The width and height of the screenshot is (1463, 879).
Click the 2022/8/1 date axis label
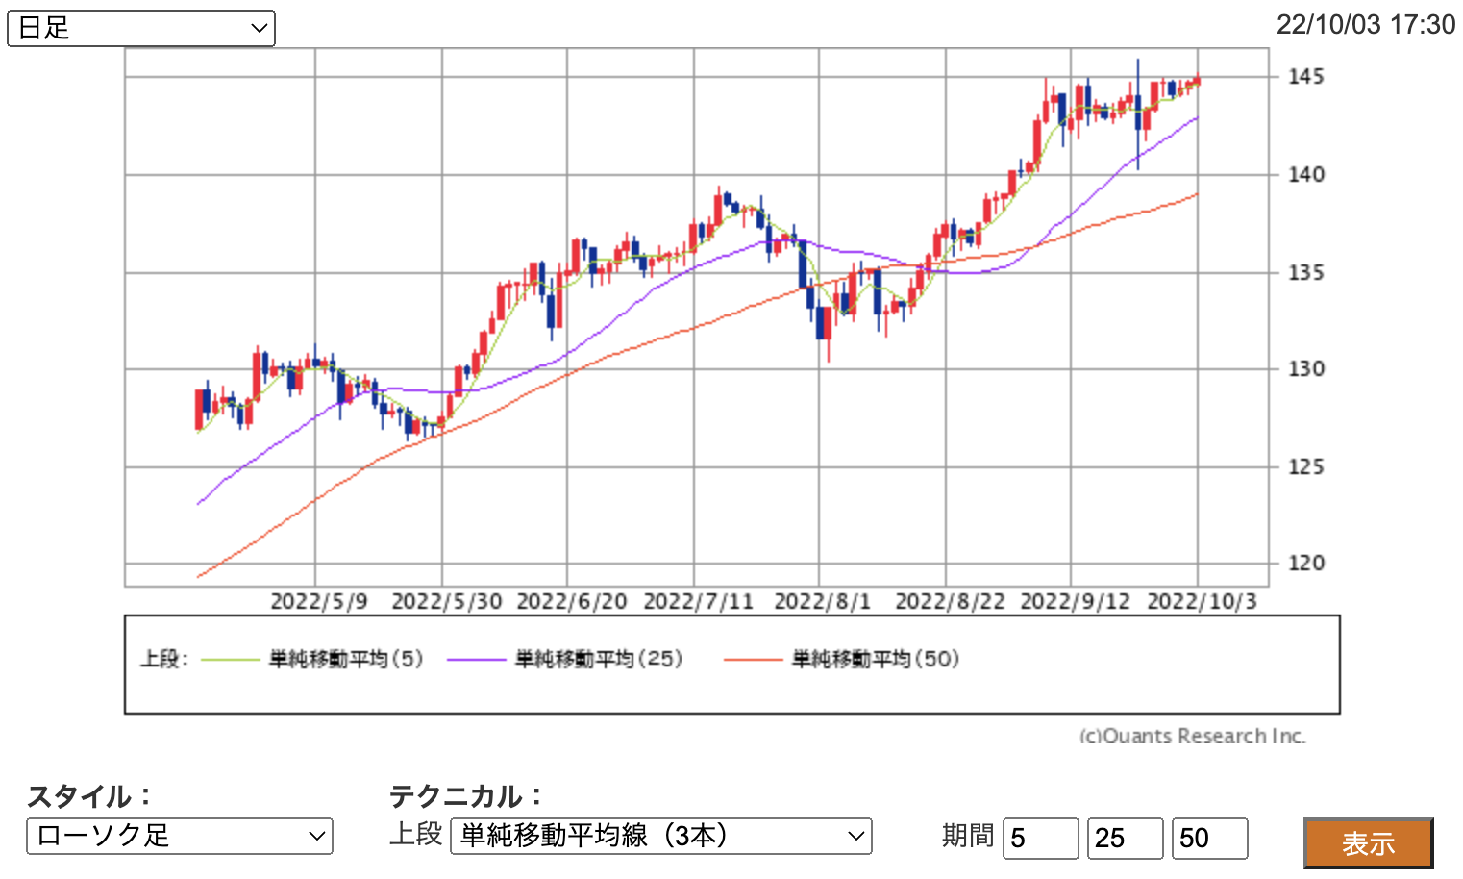pos(823,602)
